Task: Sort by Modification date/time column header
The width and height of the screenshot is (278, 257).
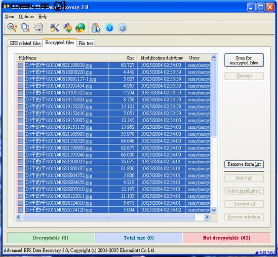Action: pyautogui.click(x=162, y=58)
